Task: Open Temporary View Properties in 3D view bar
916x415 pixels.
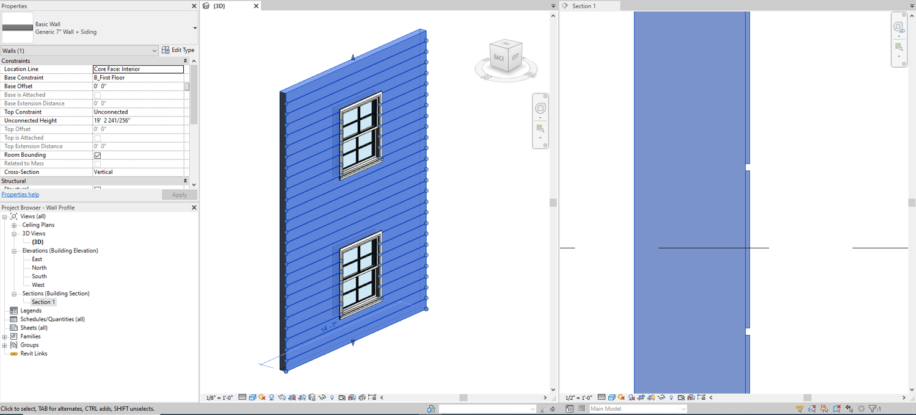Action: pyautogui.click(x=342, y=397)
